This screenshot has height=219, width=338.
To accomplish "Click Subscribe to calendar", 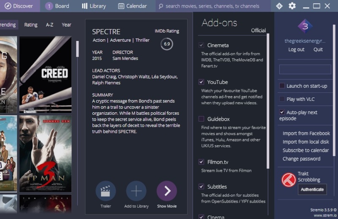I will 305,150.
